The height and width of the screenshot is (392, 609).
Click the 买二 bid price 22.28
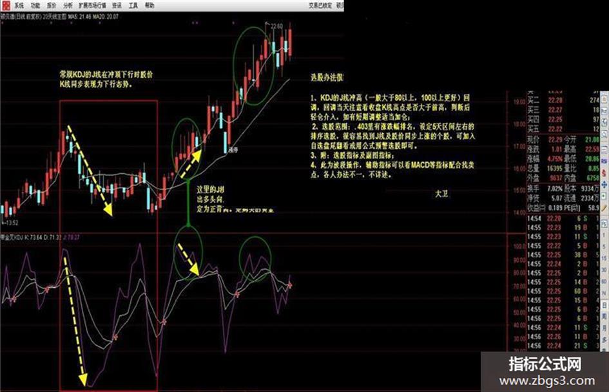[555, 100]
